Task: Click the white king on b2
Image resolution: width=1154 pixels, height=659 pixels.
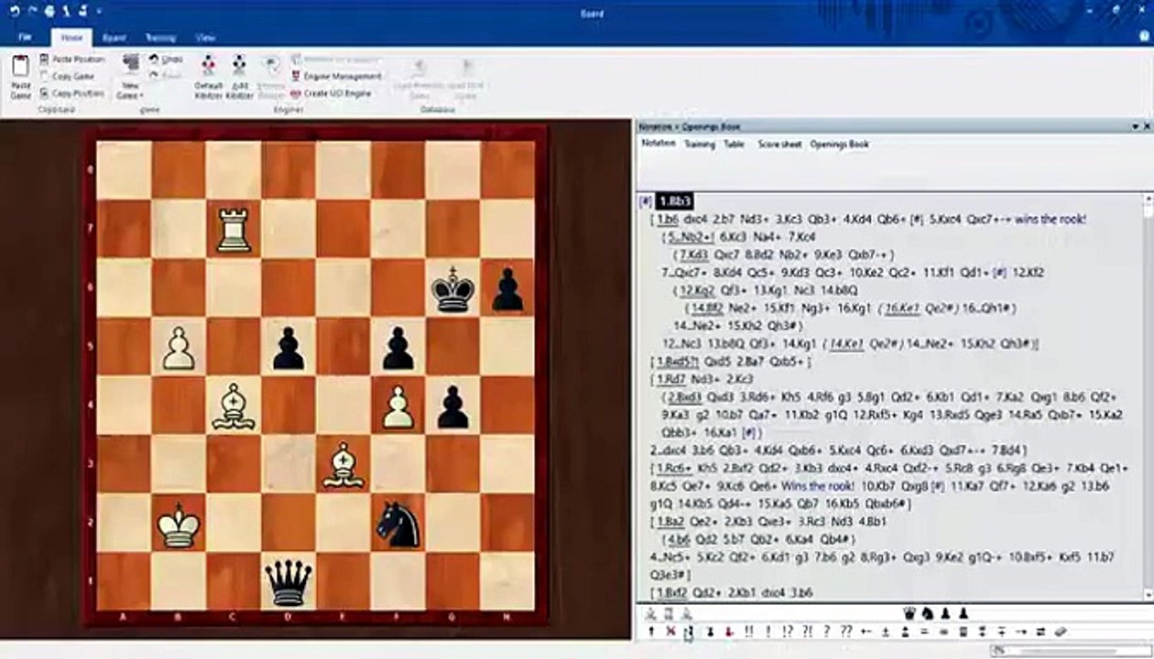Action: (179, 523)
